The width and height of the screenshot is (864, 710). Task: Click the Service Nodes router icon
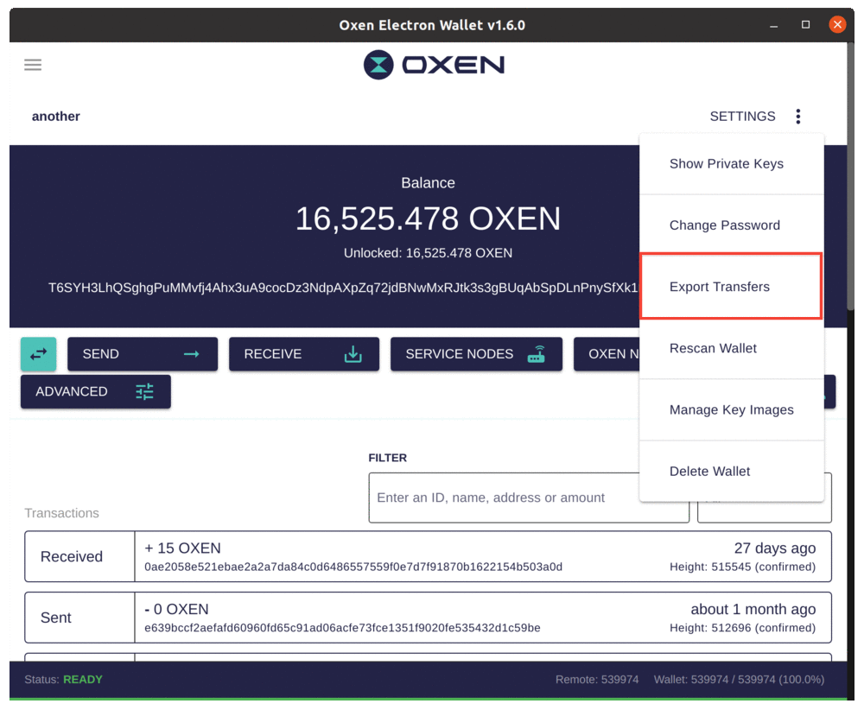[x=537, y=353]
